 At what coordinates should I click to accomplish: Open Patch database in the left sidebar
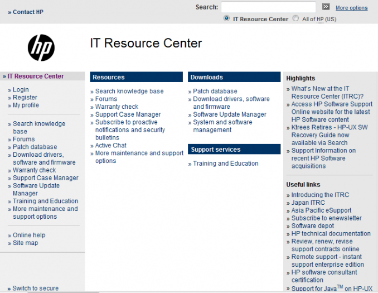(x=35, y=147)
